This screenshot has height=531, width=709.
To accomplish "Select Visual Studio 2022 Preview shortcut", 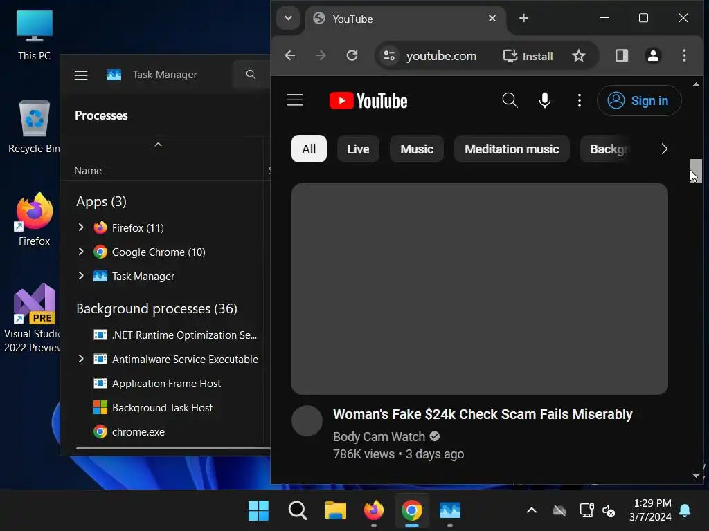I will coord(33,318).
